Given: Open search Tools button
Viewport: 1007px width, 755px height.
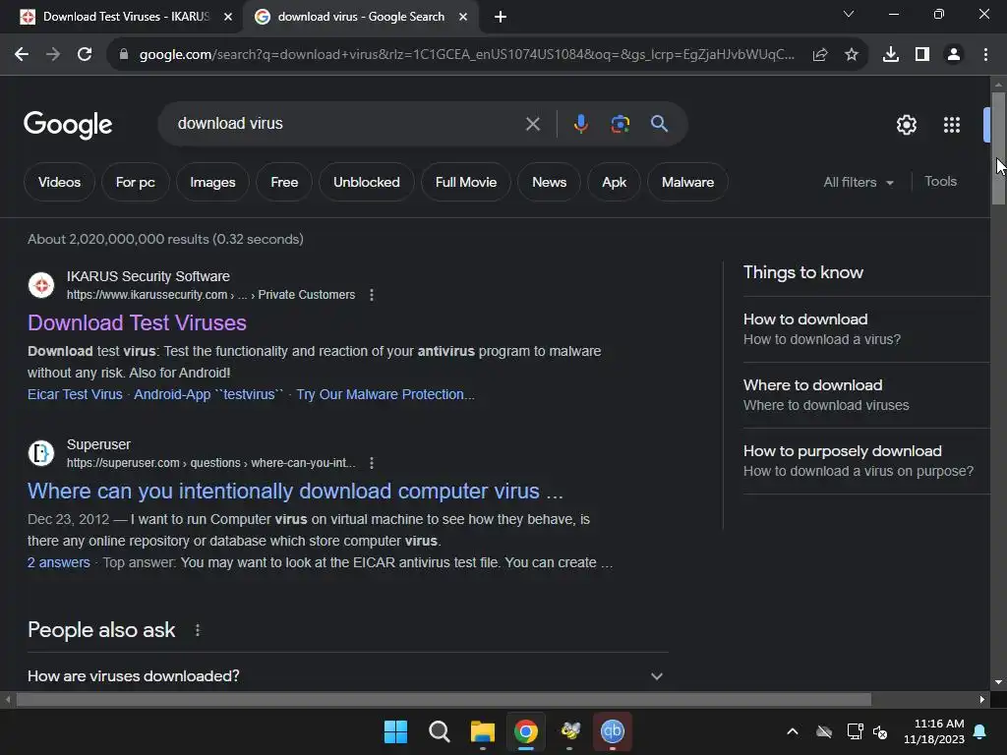Looking at the screenshot, I should [940, 182].
